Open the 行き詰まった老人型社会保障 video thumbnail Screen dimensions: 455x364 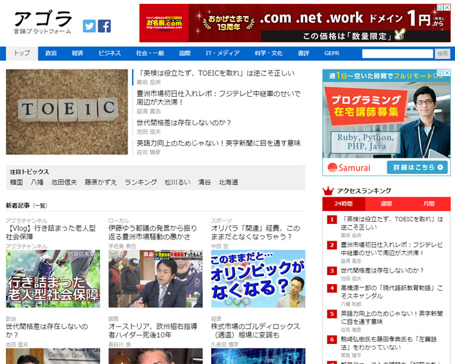coord(53,278)
